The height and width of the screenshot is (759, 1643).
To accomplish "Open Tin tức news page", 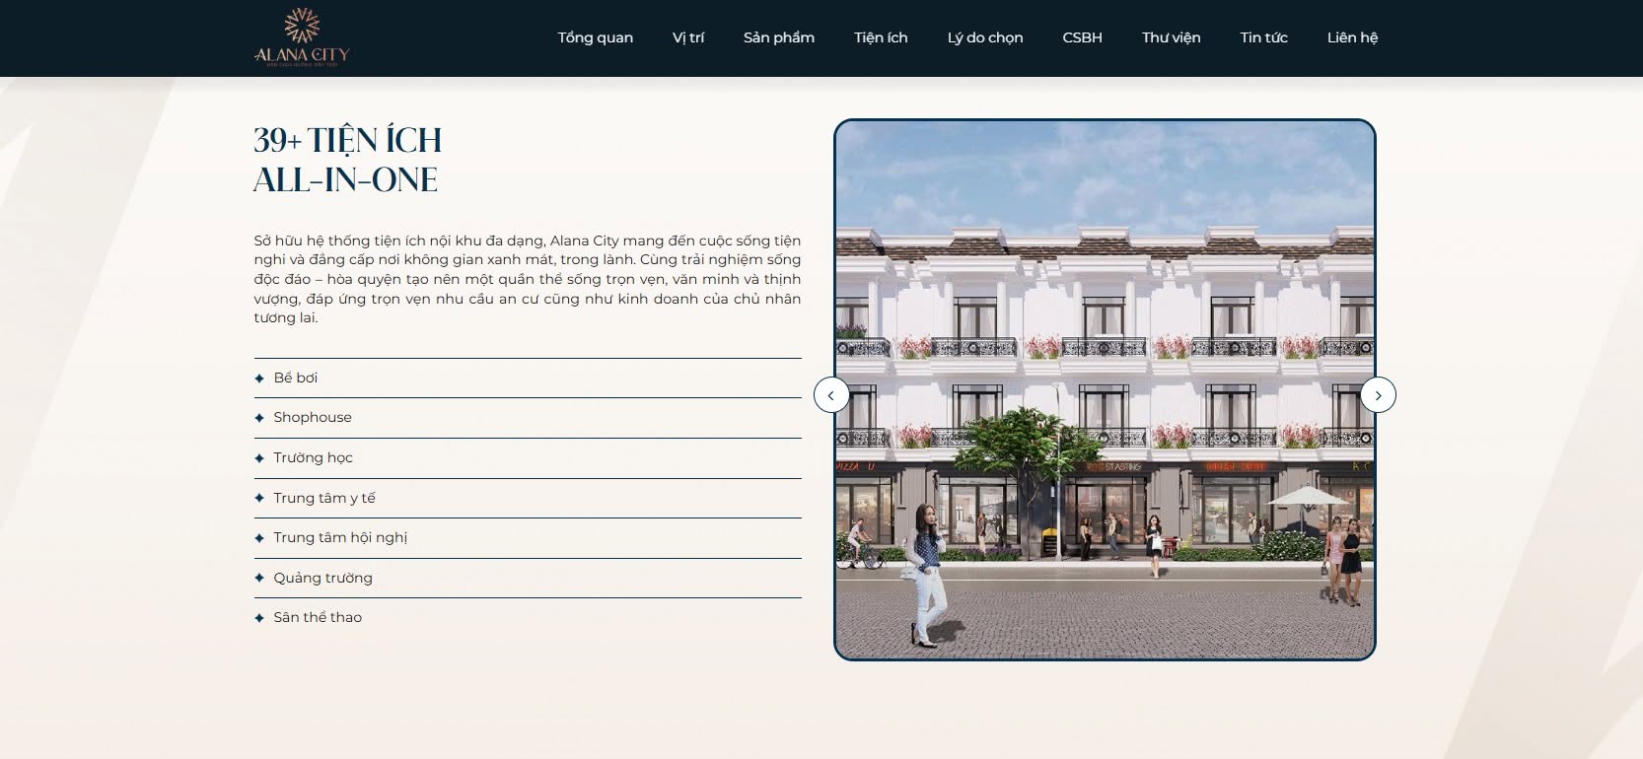I will 1264,37.
